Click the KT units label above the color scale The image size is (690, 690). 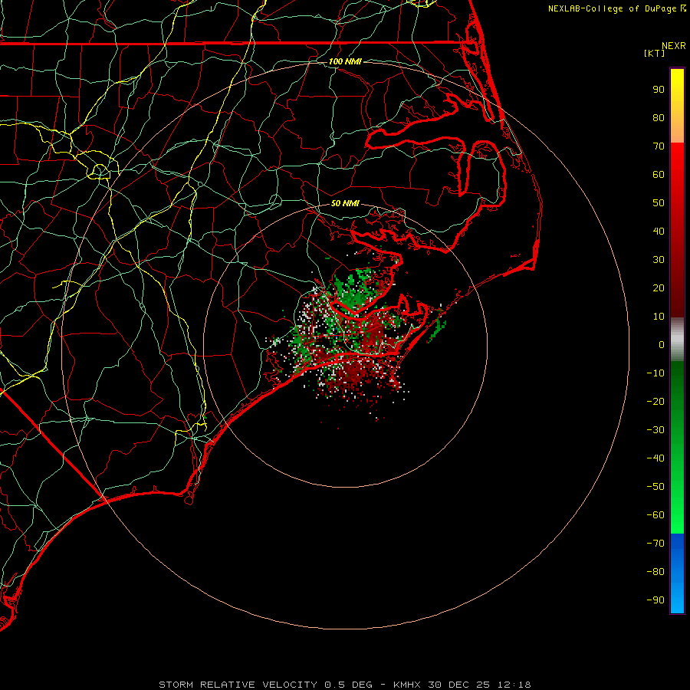[655, 53]
